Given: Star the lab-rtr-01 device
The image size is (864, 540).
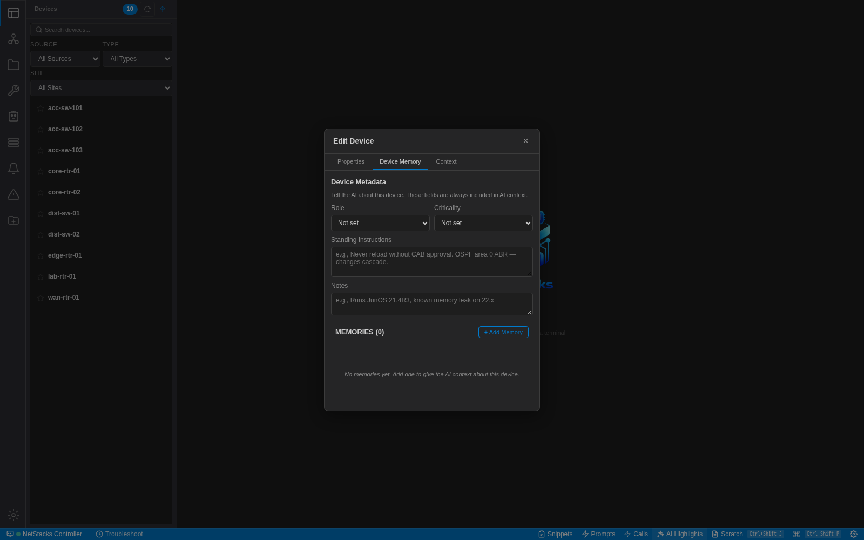Looking at the screenshot, I should coord(40,277).
